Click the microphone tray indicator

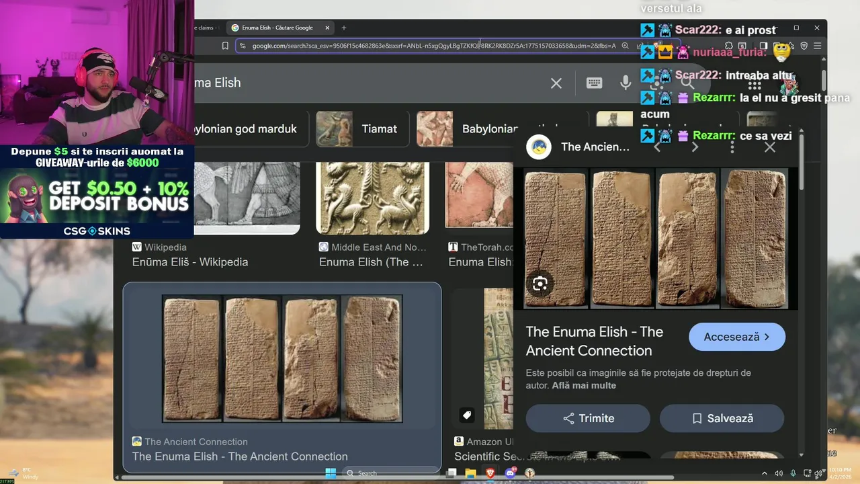click(793, 473)
